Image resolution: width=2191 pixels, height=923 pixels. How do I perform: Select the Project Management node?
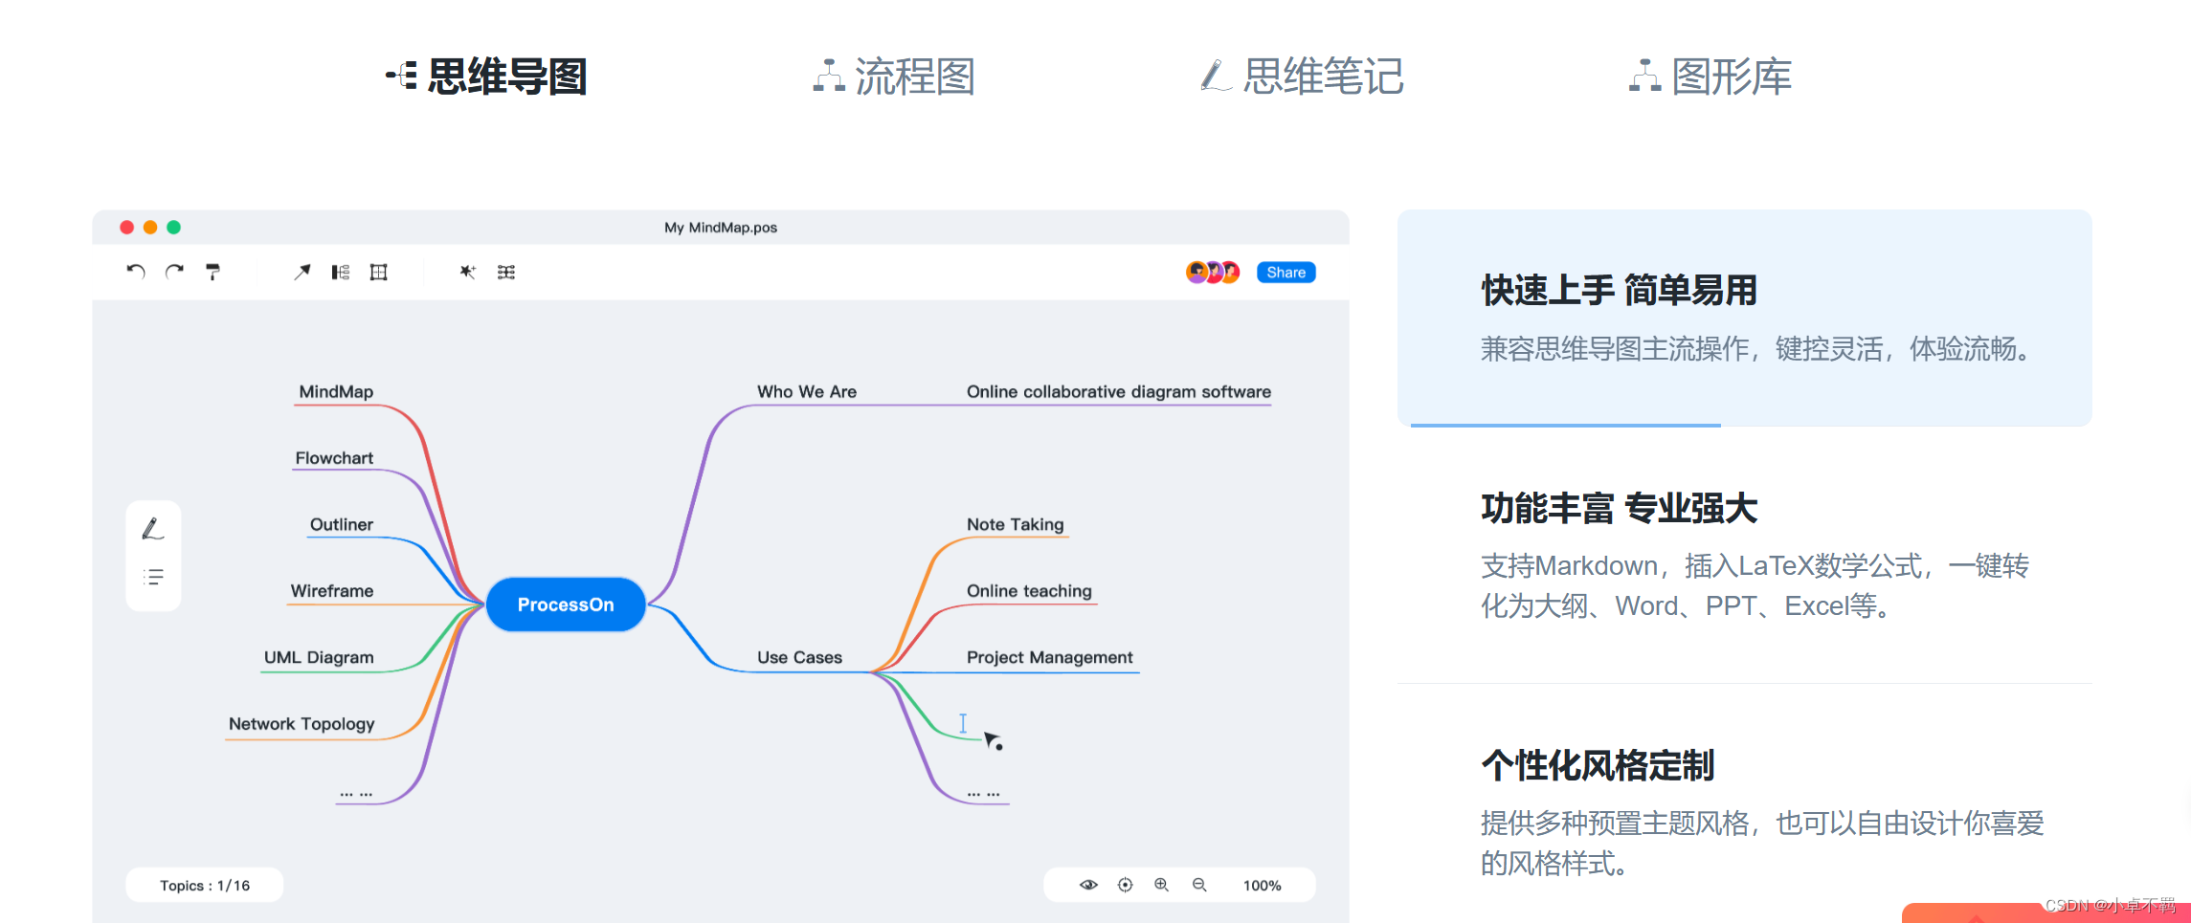pos(1049,657)
